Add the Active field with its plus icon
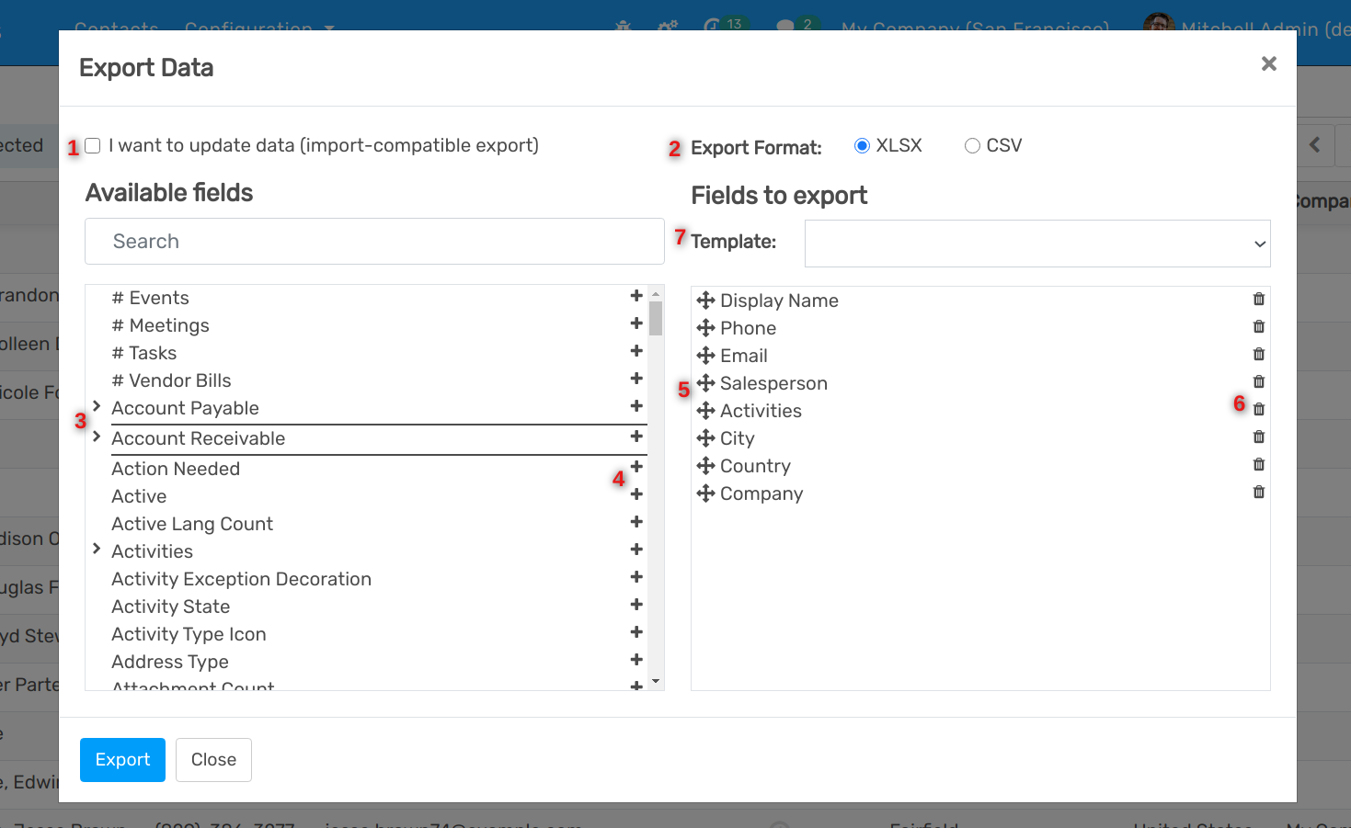The width and height of the screenshot is (1351, 828). point(636,494)
